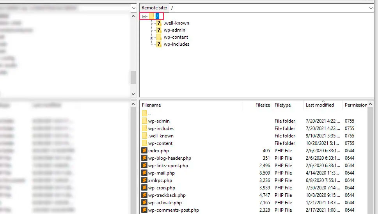Select wp-activate.php in file list
Screen dimensions: 378x214
click(x=165, y=203)
